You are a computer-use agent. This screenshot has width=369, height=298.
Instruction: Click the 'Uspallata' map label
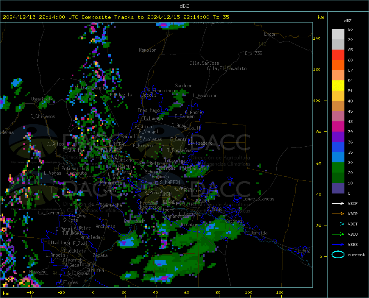tap(42, 99)
